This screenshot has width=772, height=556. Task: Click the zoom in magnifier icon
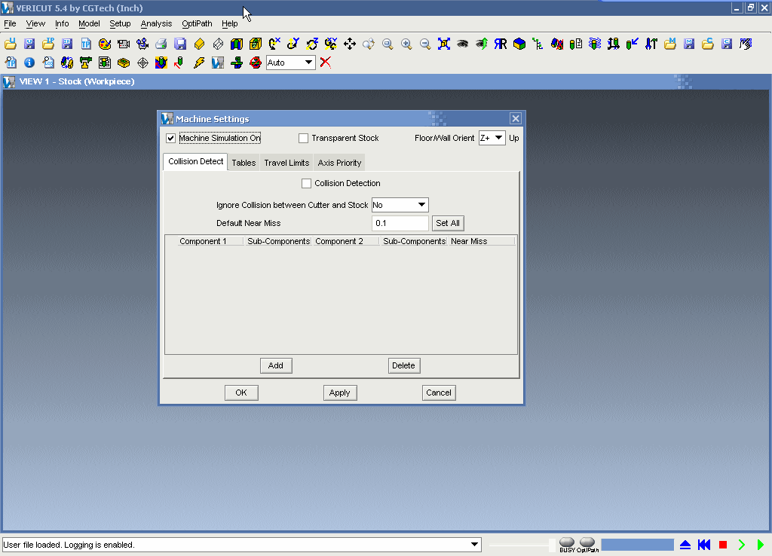coord(406,44)
